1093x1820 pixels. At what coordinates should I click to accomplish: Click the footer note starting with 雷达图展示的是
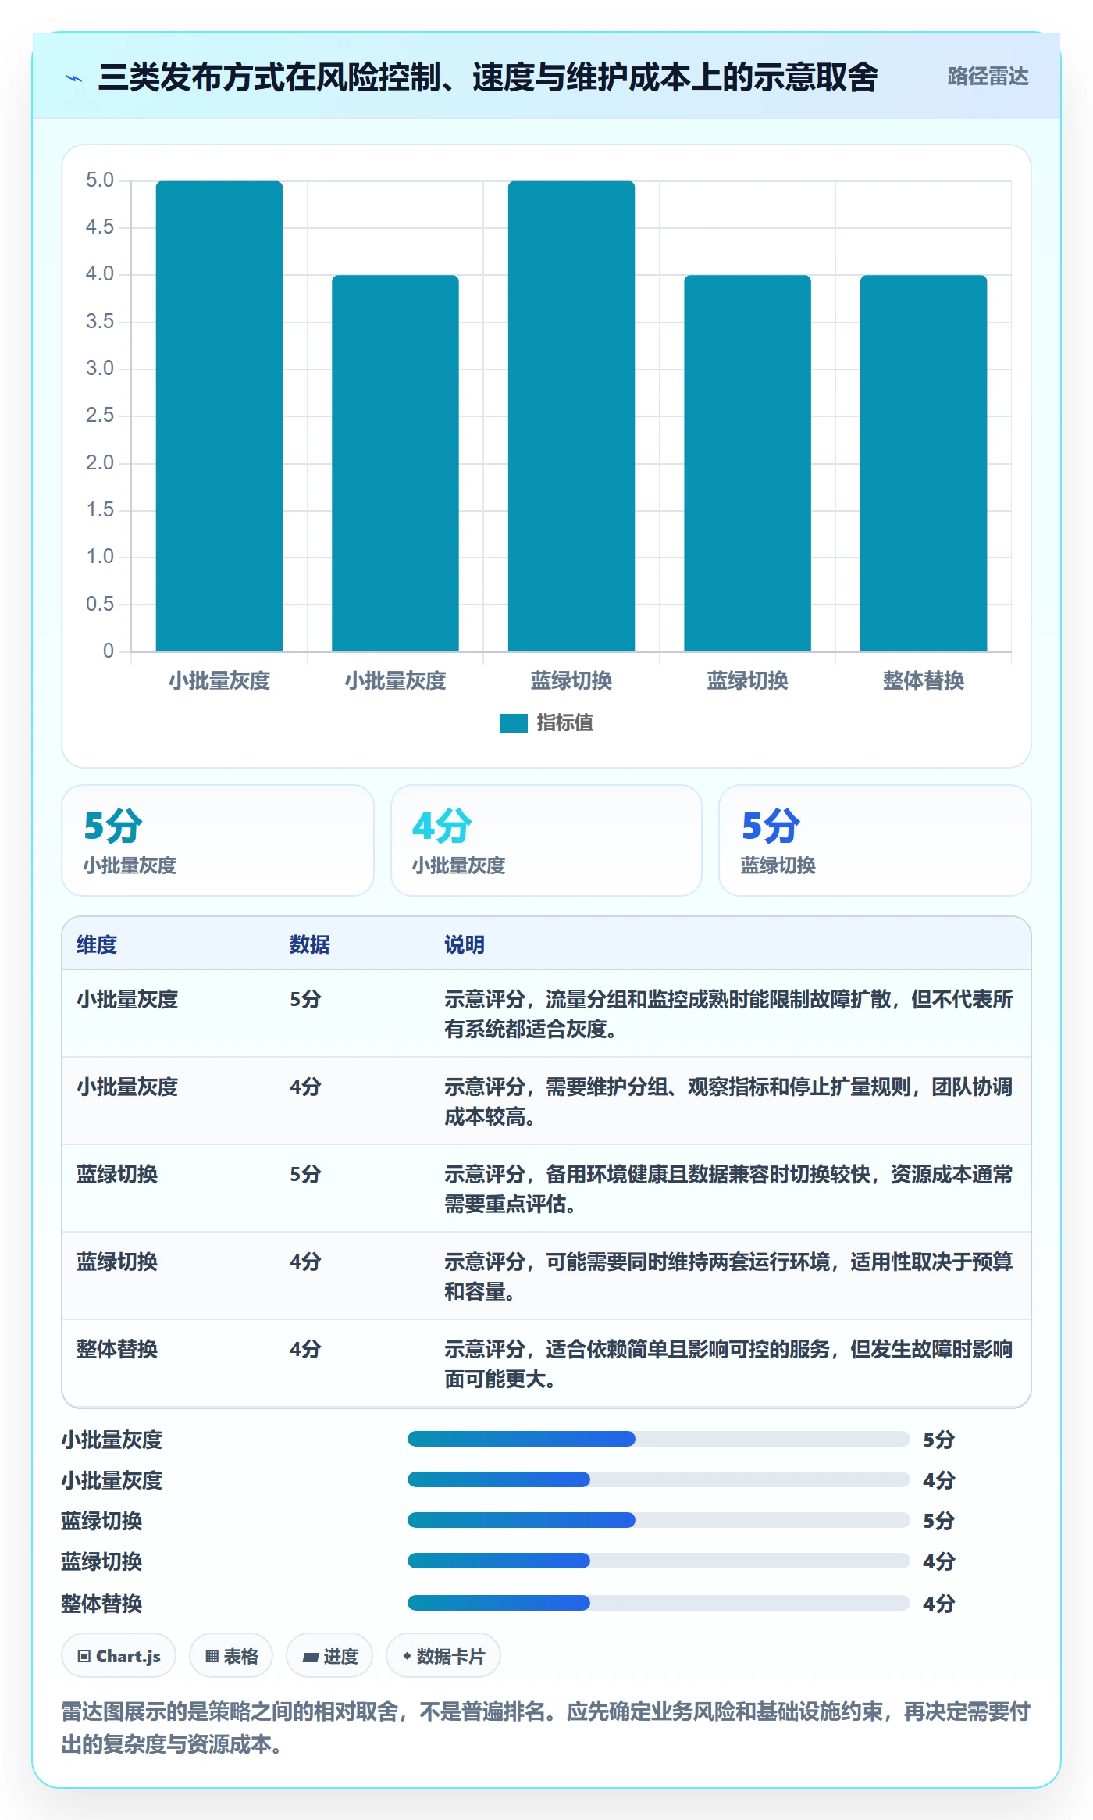[x=546, y=1728]
